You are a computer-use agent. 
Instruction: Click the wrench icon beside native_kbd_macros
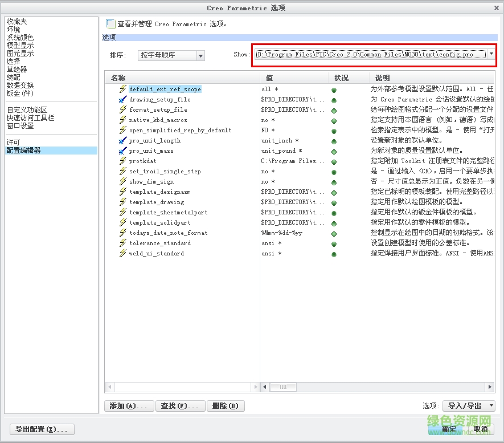click(x=123, y=120)
